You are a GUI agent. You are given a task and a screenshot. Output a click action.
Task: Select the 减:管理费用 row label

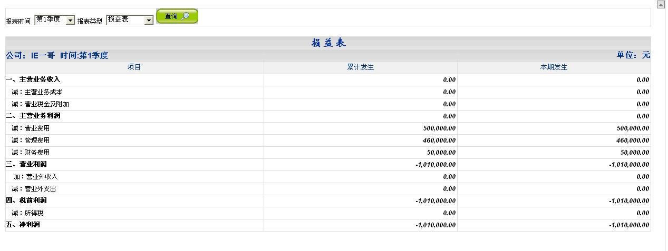tap(31, 140)
